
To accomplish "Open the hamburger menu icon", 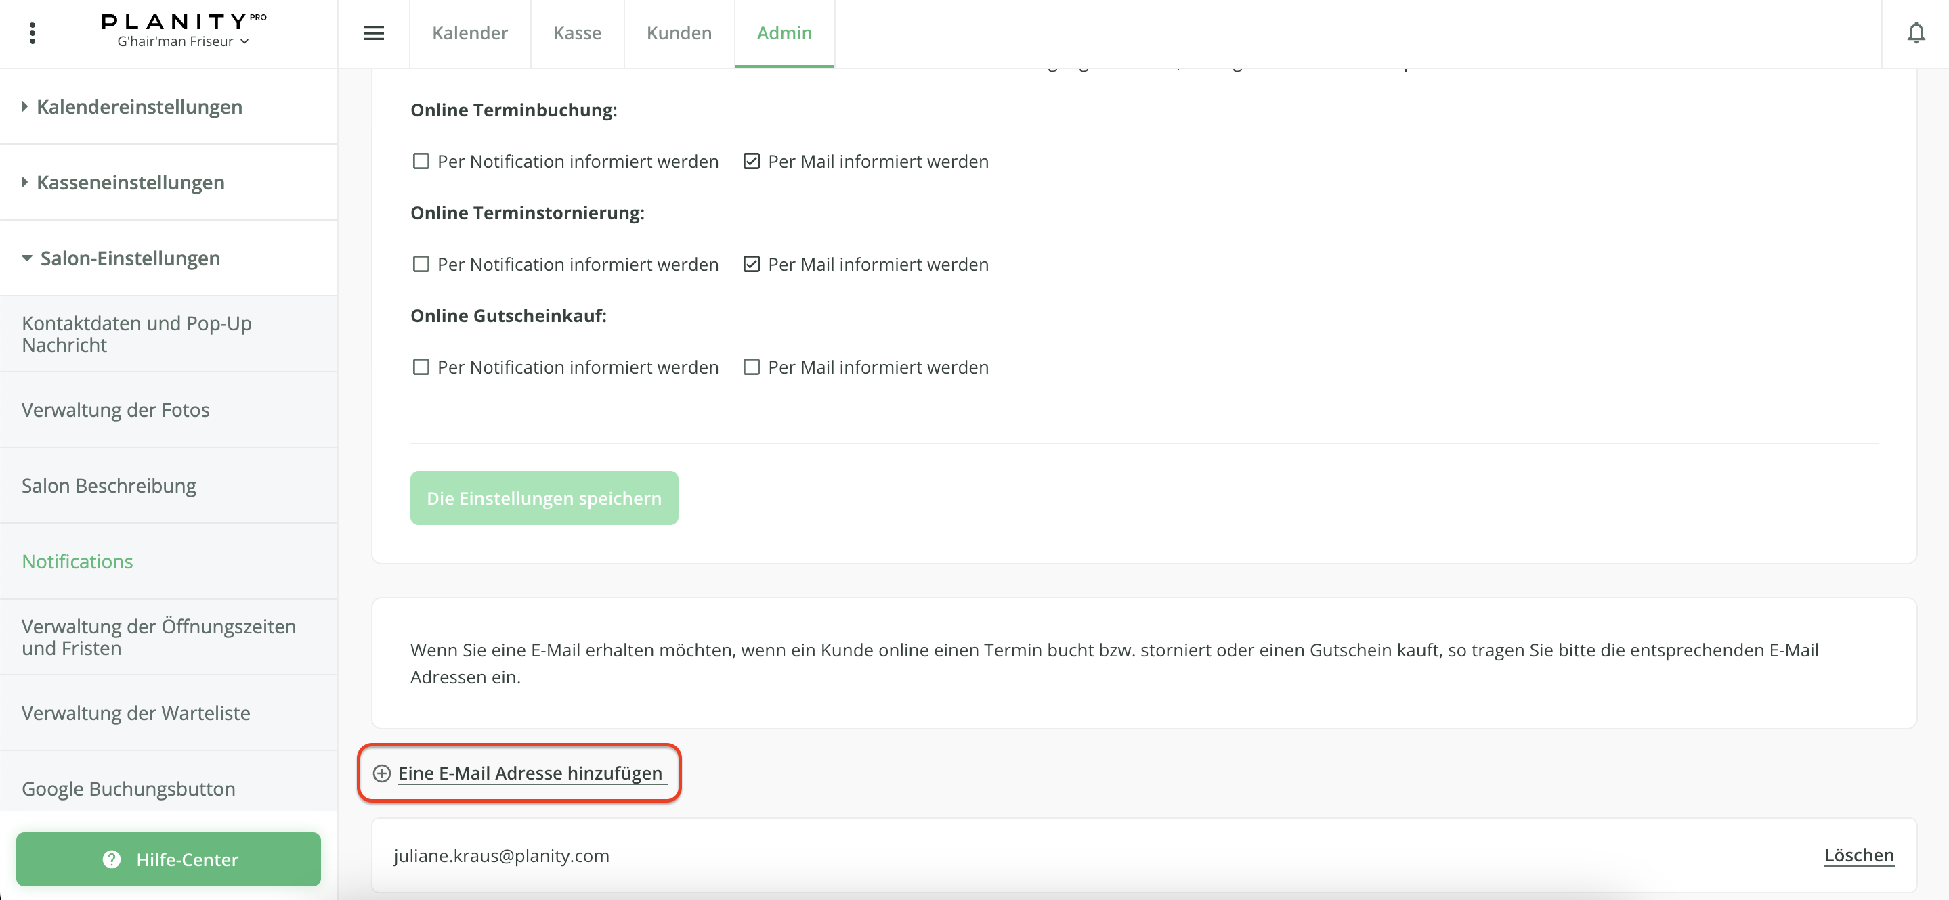I will pyautogui.click(x=374, y=33).
